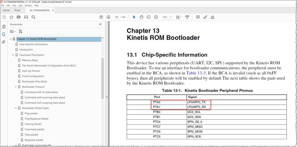
Task: Click the bookmarks scrollbar up arrow
Action: tap(103, 38)
